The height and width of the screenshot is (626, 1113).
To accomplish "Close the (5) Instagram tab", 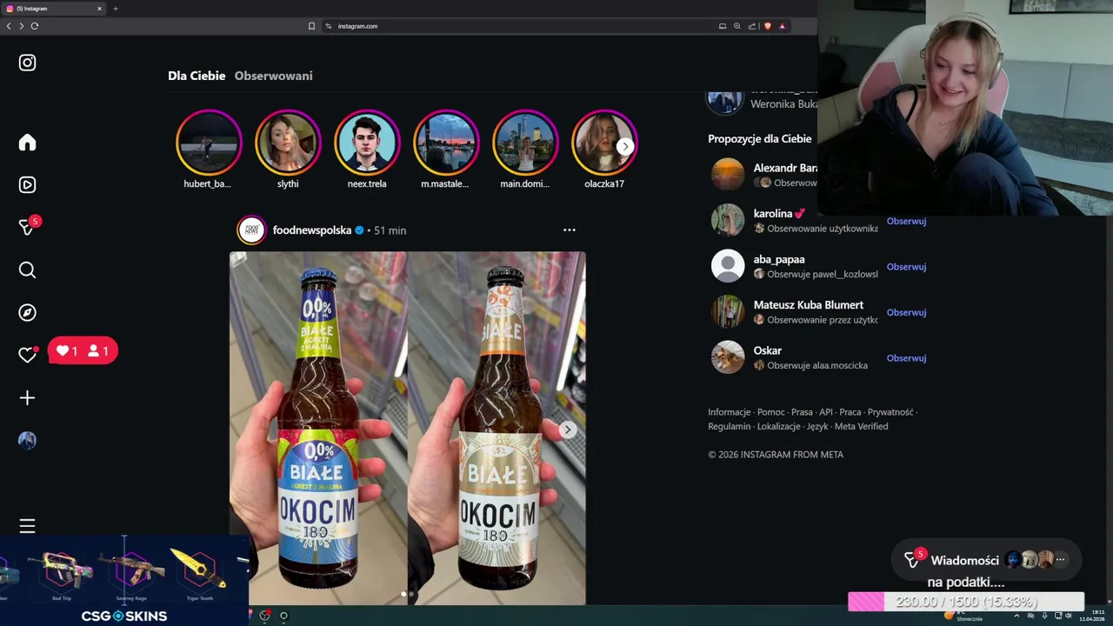I will click(x=99, y=9).
